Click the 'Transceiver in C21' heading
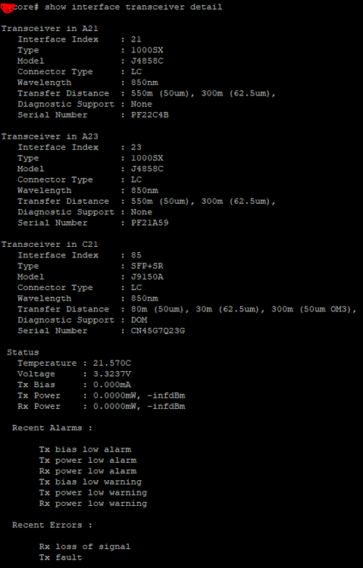This screenshot has height=568, width=363. pos(50,244)
